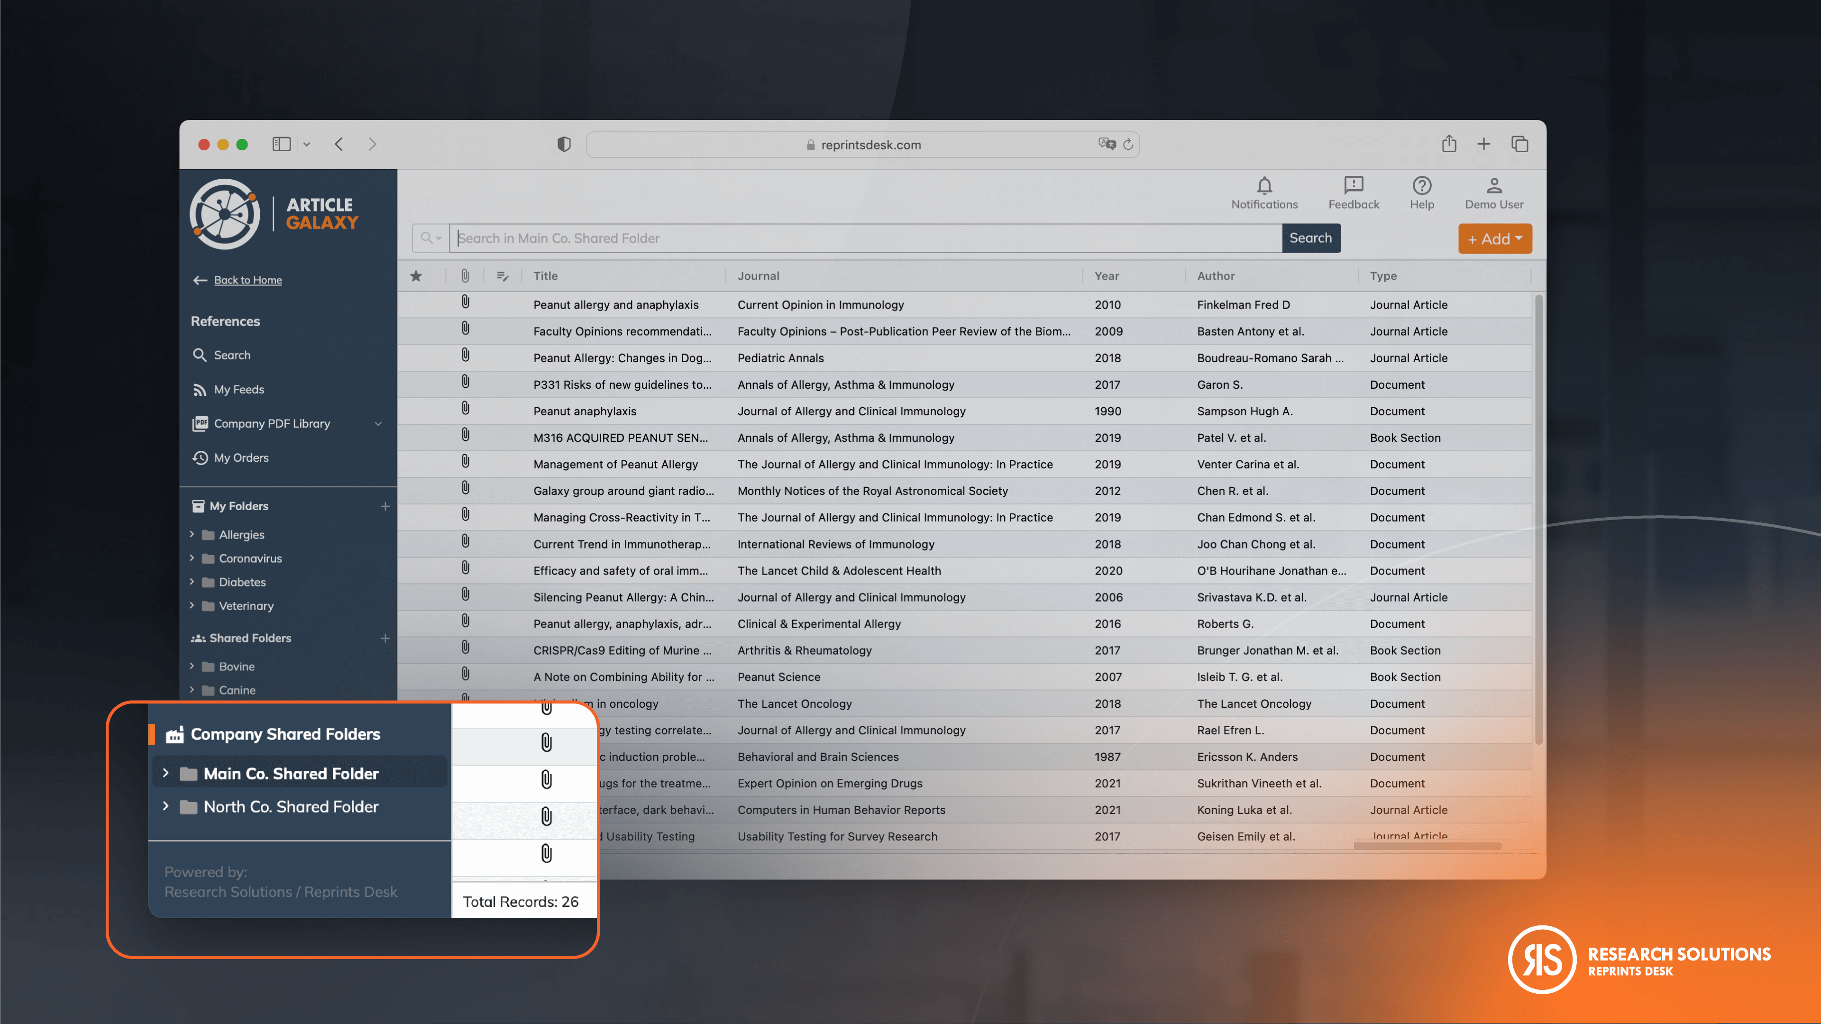The height and width of the screenshot is (1024, 1821).
Task: Click the paperclip attachment icon column header
Action: click(465, 275)
